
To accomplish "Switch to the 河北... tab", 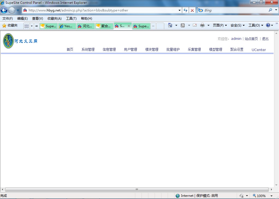I will click(x=86, y=26).
